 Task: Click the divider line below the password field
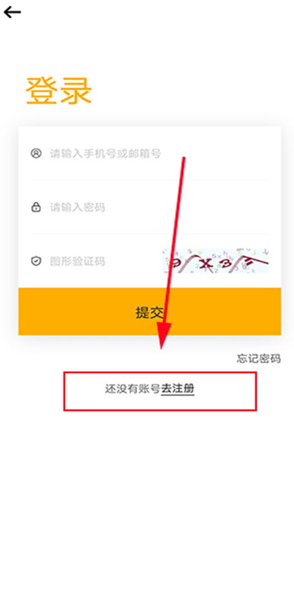[149, 234]
